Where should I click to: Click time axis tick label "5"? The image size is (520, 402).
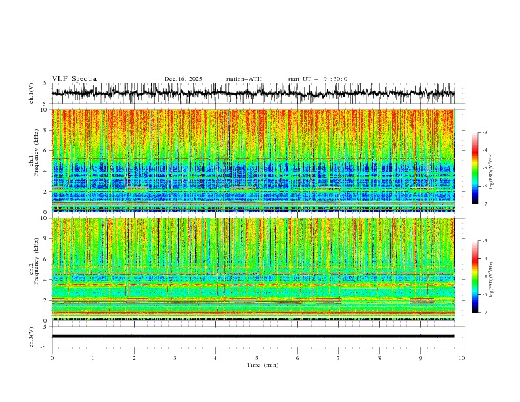coord(257,358)
